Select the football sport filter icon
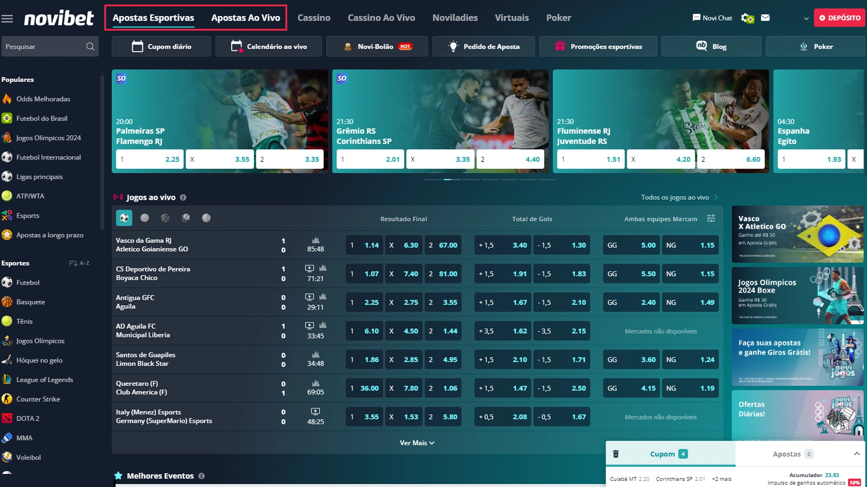Image resolution: width=867 pixels, height=487 pixels. pyautogui.click(x=124, y=218)
